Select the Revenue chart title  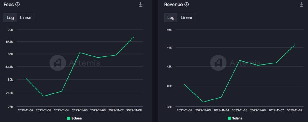173,5
